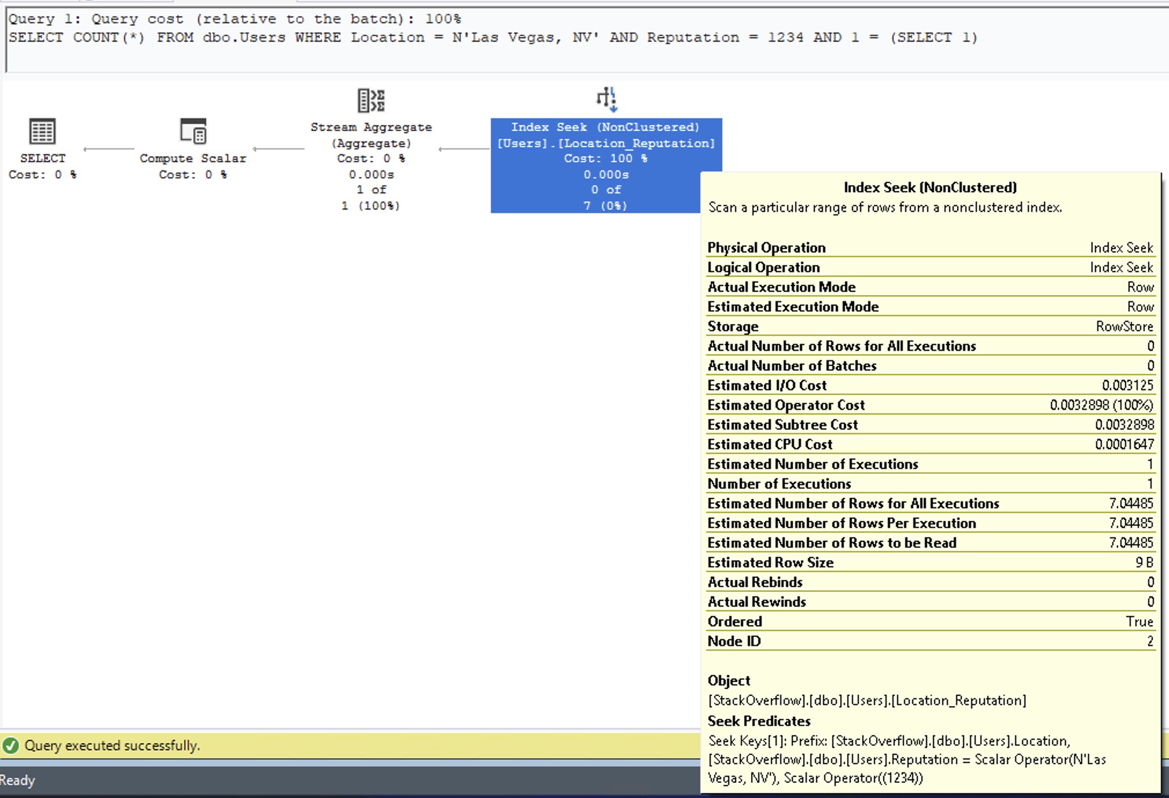This screenshot has width=1169, height=798.
Task: Click the arrow from Index Seek to Stream Aggregate
Action: [x=464, y=149]
